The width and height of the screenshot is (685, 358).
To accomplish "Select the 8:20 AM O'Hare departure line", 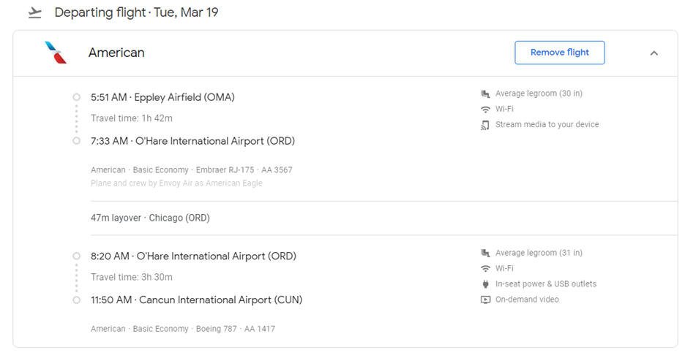I will (x=193, y=256).
